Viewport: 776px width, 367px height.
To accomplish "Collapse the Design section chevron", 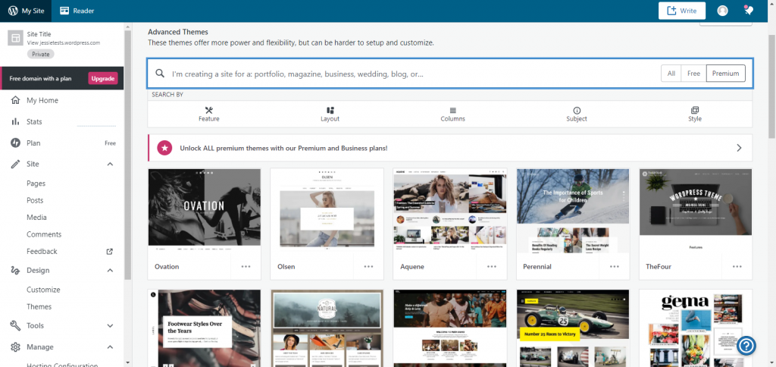I will click(x=111, y=271).
